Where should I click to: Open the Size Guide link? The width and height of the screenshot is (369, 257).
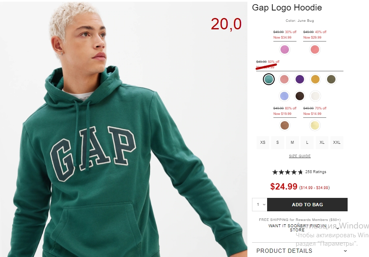click(299, 156)
